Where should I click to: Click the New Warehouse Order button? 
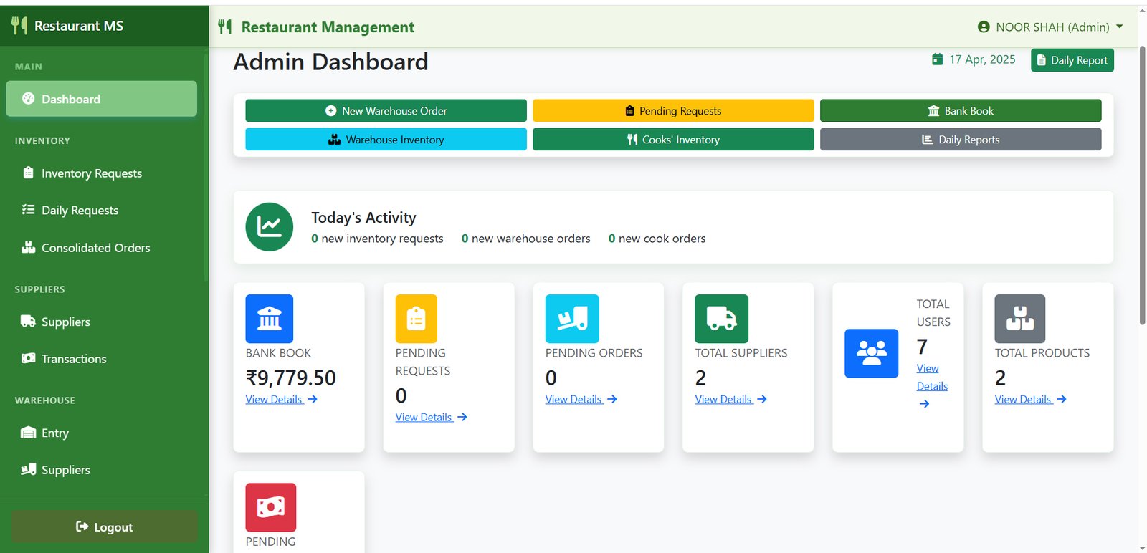[386, 111]
